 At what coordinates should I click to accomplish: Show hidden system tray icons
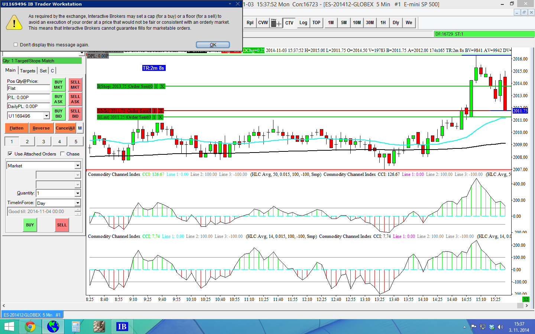click(464, 327)
